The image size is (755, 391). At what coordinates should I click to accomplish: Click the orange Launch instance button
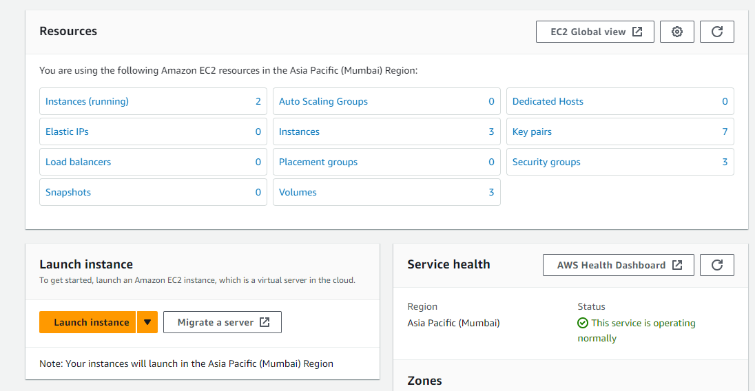87,322
